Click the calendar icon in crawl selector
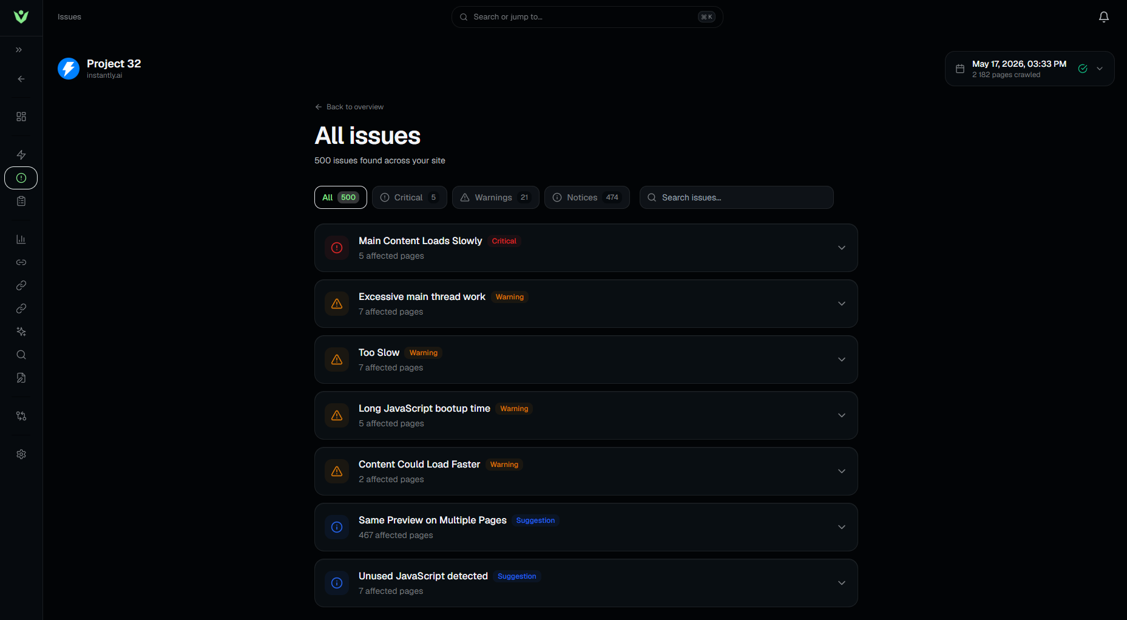Screen dimensions: 1127x620 tap(960, 69)
